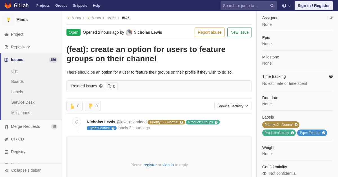
Task: Click @javanick username
Action: (x=125, y=122)
